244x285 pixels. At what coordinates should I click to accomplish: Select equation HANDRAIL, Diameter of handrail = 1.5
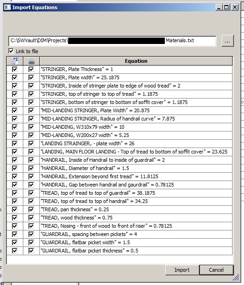coord(136,168)
